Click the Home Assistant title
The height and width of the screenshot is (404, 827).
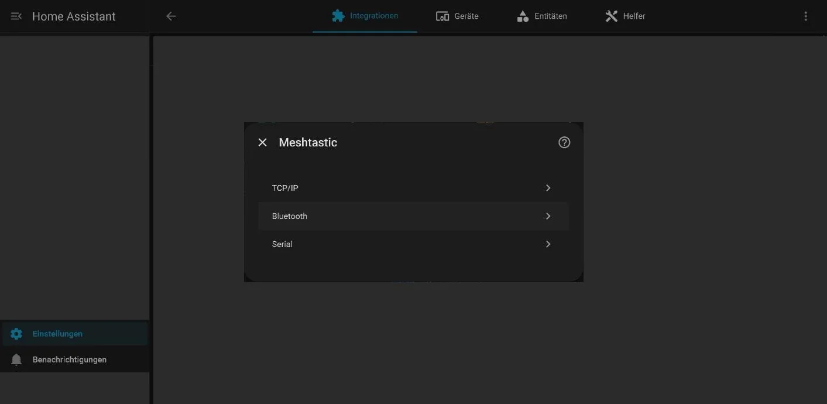[74, 16]
